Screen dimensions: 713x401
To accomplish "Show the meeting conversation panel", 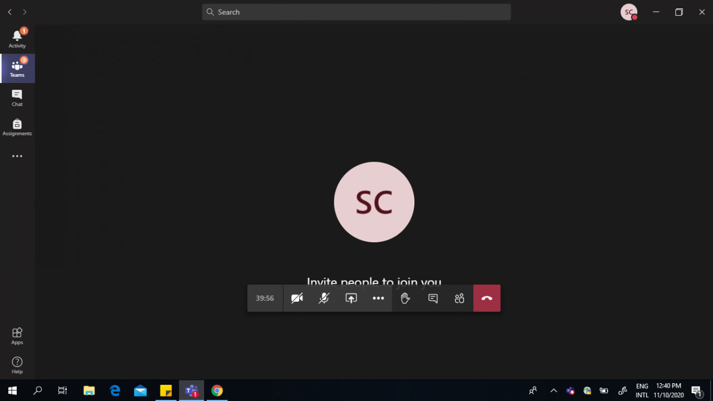I will (x=433, y=299).
